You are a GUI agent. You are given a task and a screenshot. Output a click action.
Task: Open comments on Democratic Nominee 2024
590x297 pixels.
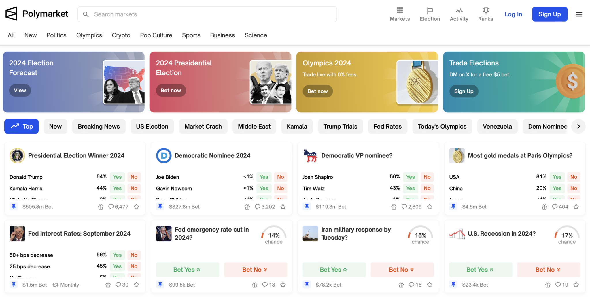click(x=265, y=207)
